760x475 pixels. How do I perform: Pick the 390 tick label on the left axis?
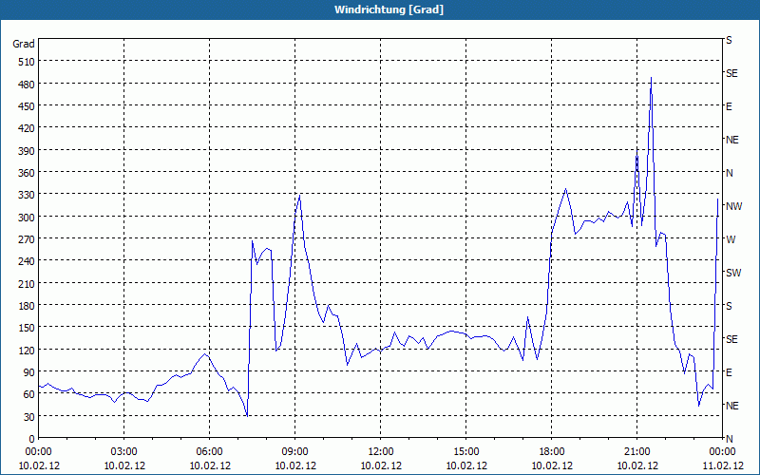27,151
